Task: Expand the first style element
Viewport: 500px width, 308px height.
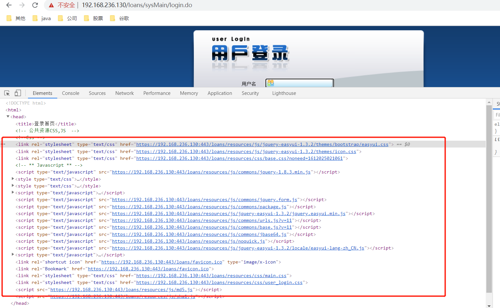Action: pyautogui.click(x=12, y=179)
